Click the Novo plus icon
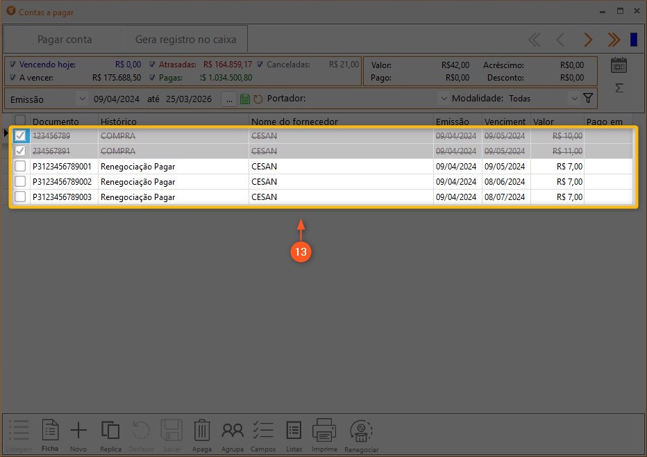Screen dimensions: 647x457 coord(78,431)
